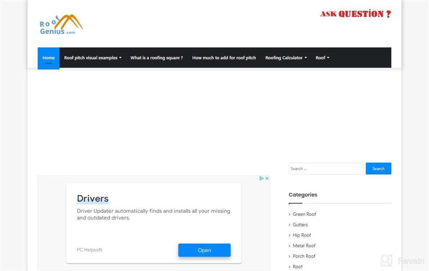Go to the Home menu item

(x=48, y=58)
